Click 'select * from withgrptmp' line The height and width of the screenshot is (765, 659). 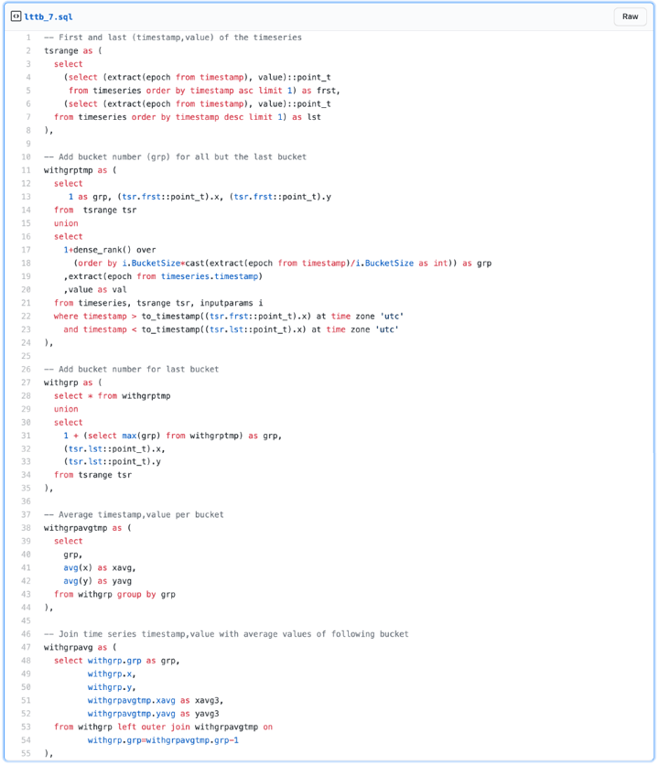113,396
